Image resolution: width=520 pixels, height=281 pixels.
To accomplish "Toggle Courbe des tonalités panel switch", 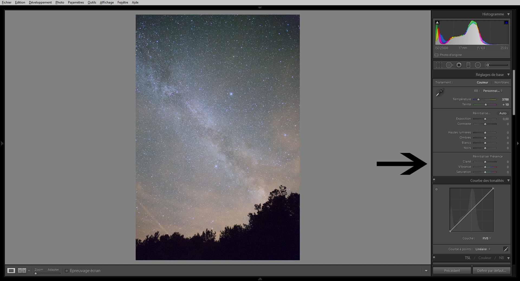I will [x=434, y=180].
